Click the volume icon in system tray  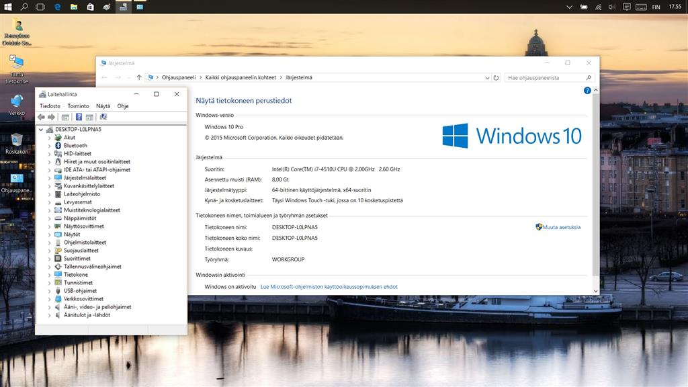coord(612,7)
